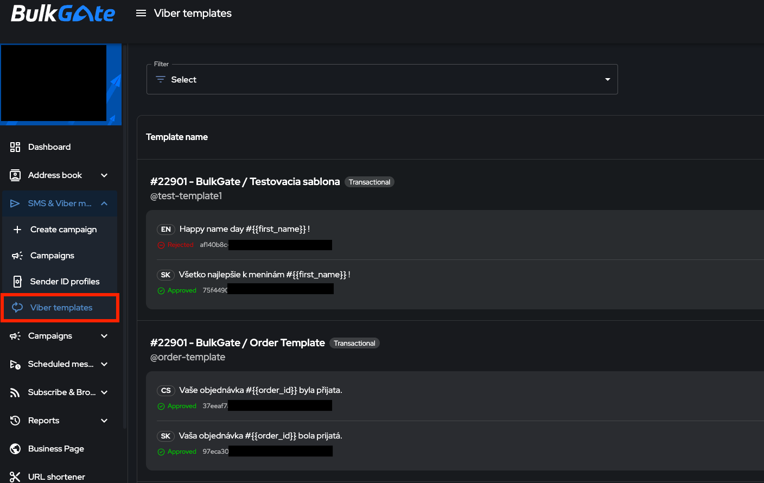Expand the collapsed Campaigns section chevron
The height and width of the screenshot is (483, 764).
point(104,336)
